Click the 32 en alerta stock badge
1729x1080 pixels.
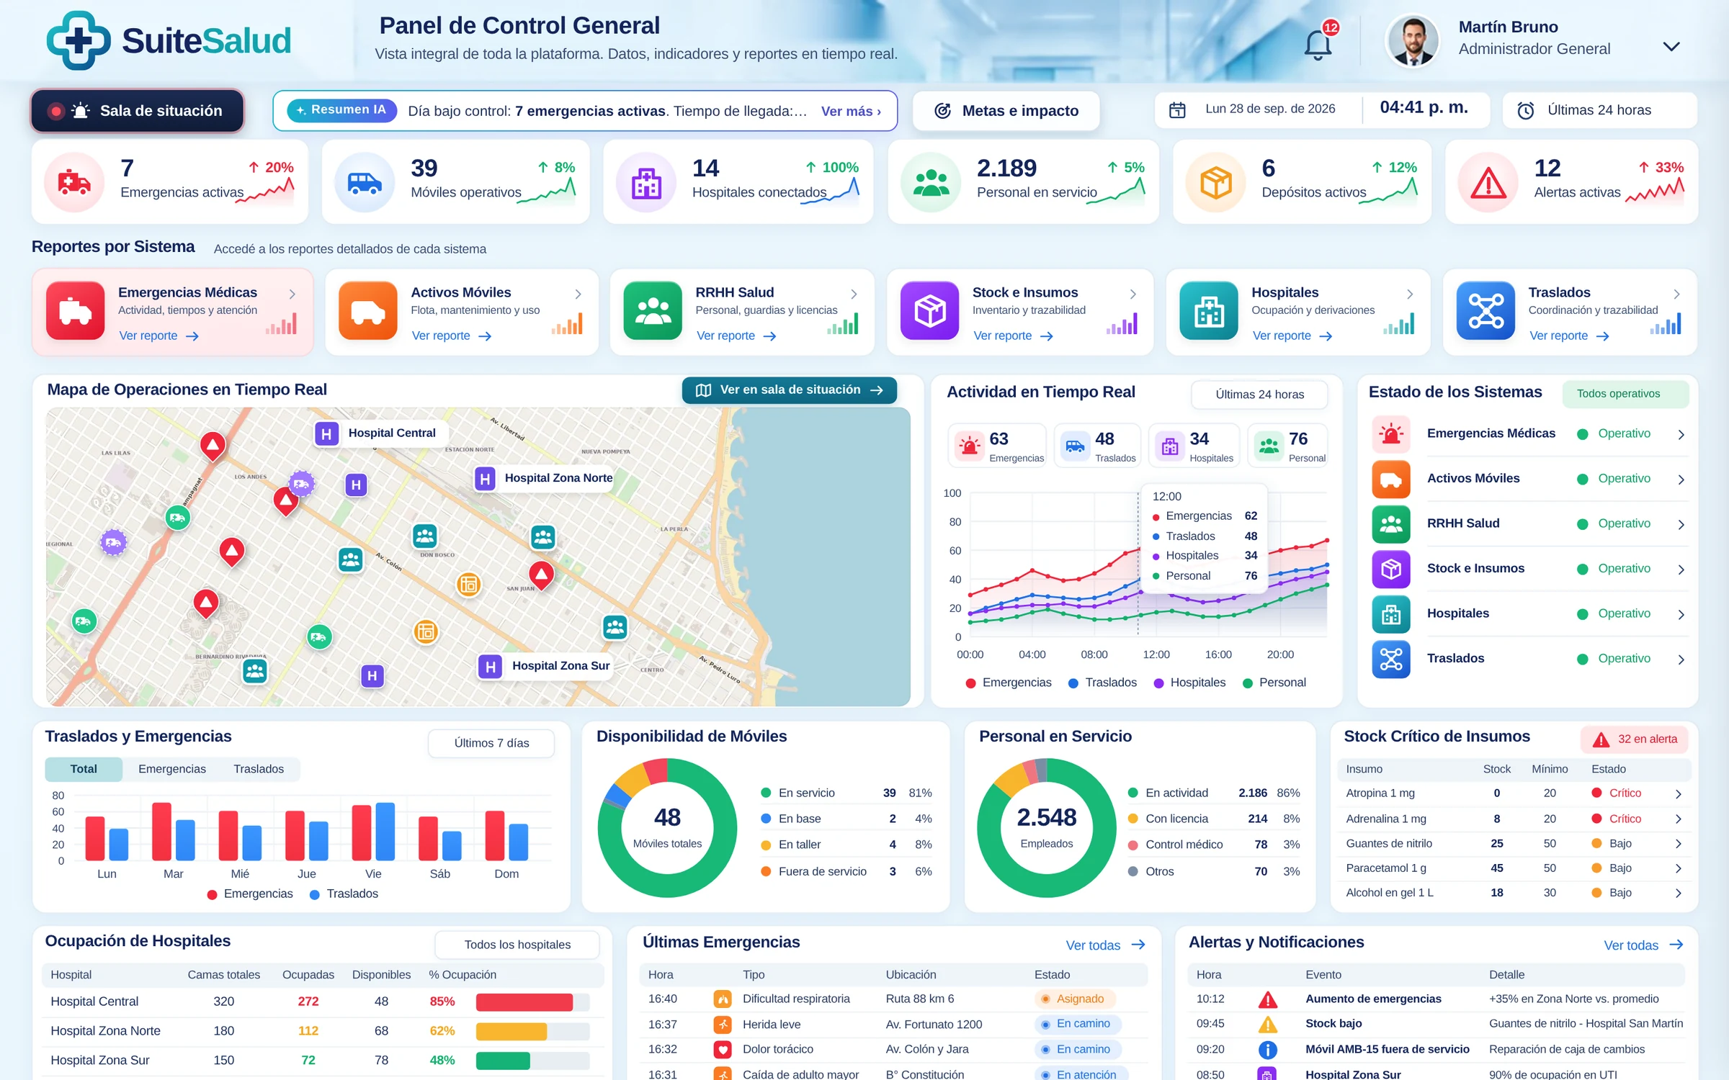(x=1634, y=740)
